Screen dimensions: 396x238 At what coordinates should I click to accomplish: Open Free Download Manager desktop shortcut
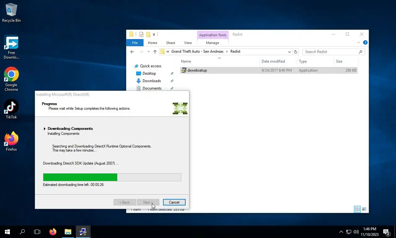tap(11, 47)
